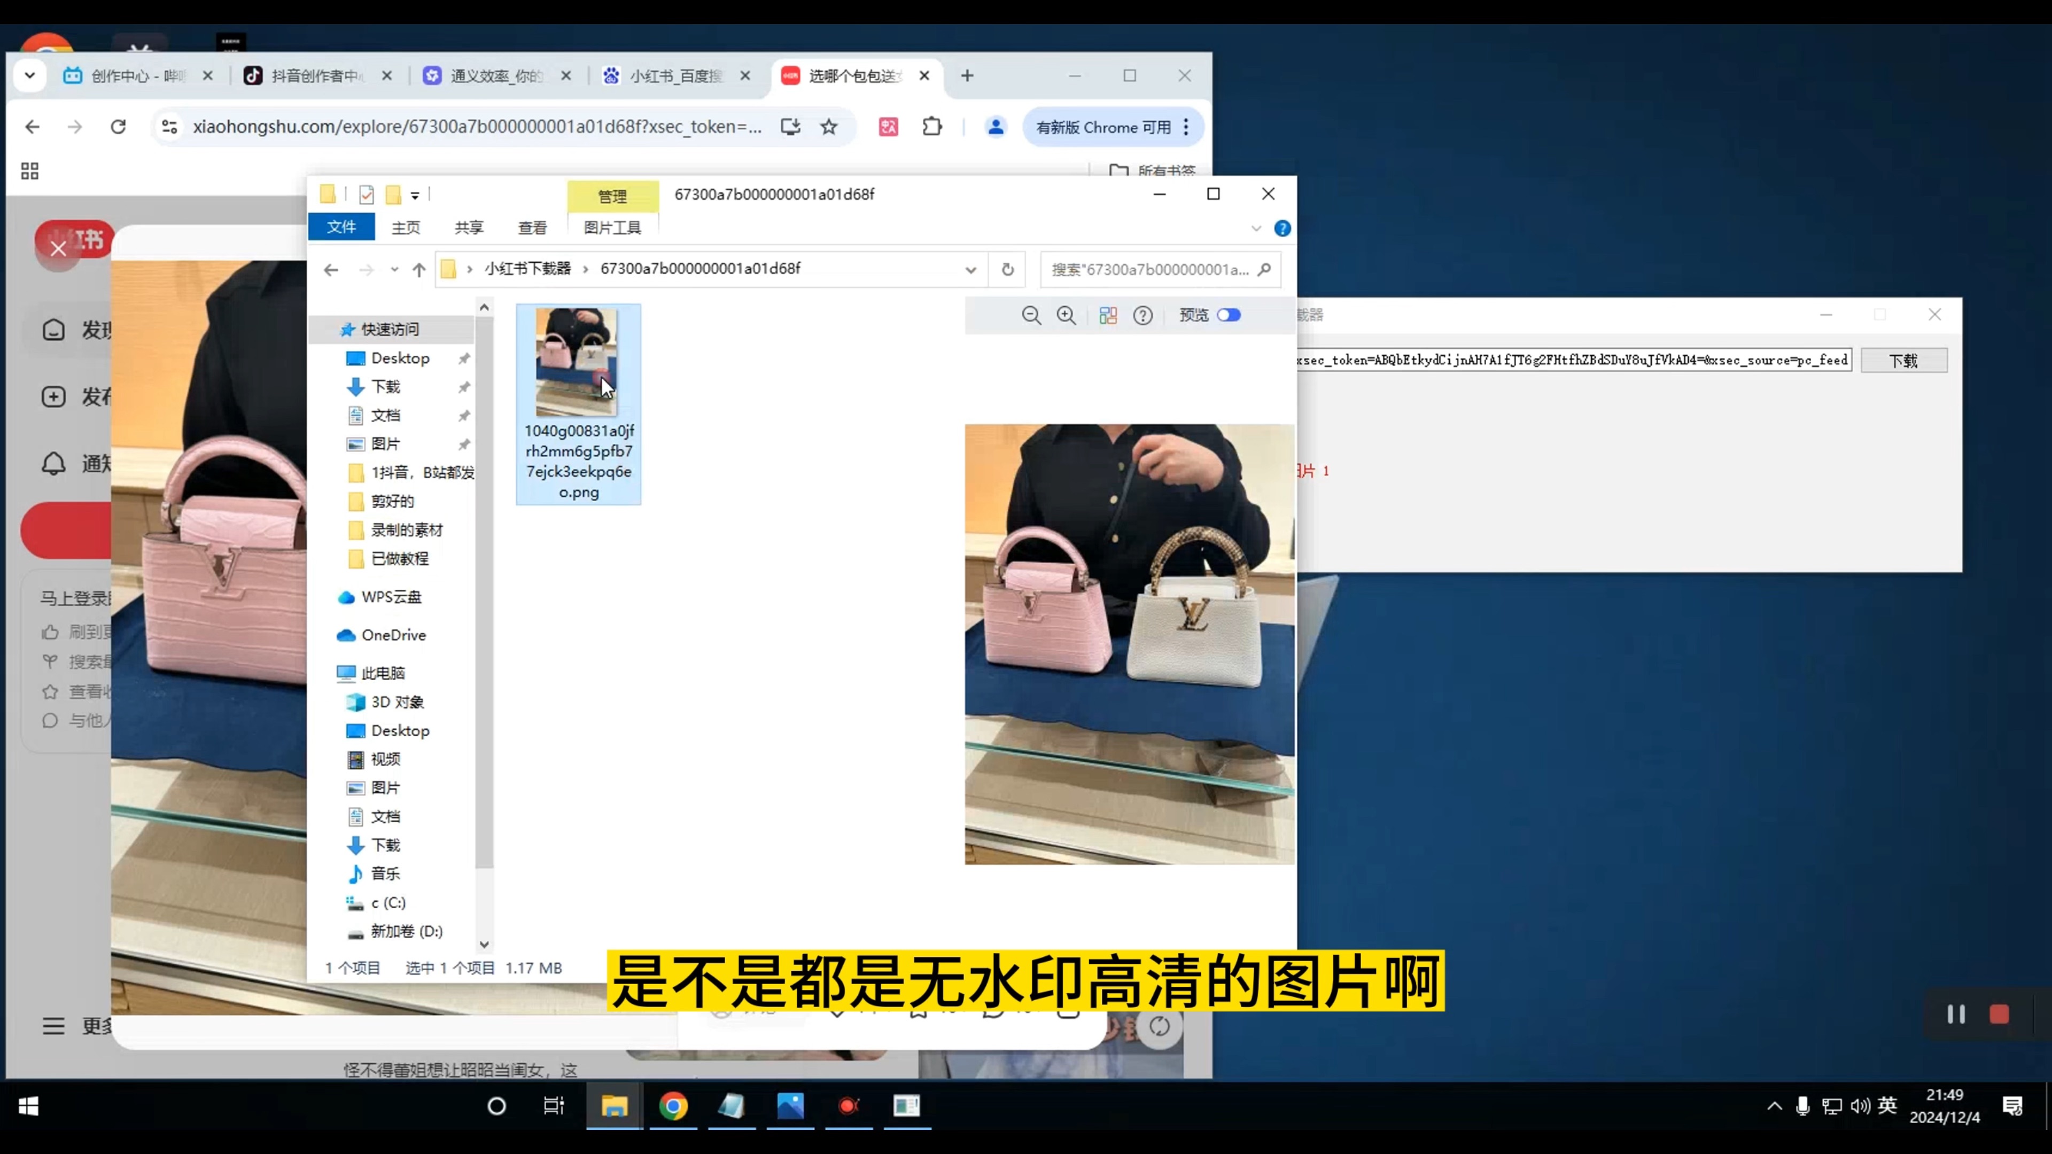Click the zoom in icon in preview
The image size is (2052, 1154).
pyautogui.click(x=1067, y=314)
